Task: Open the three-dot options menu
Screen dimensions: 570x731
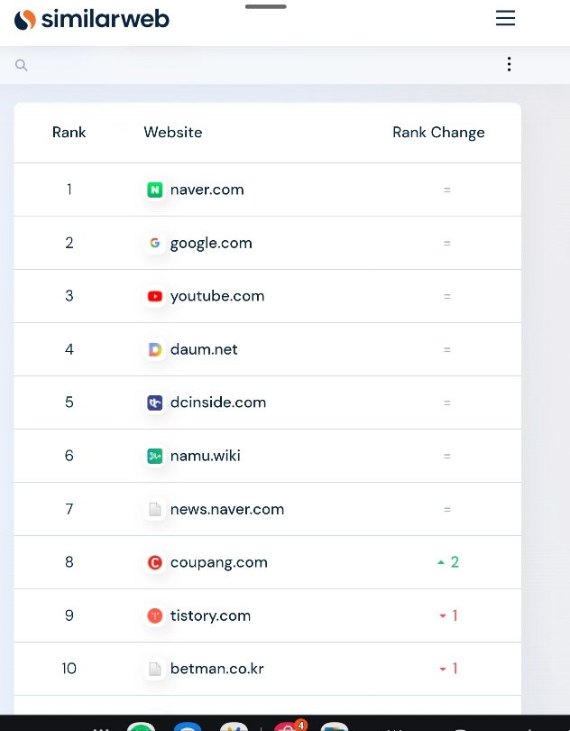Action: coord(509,64)
